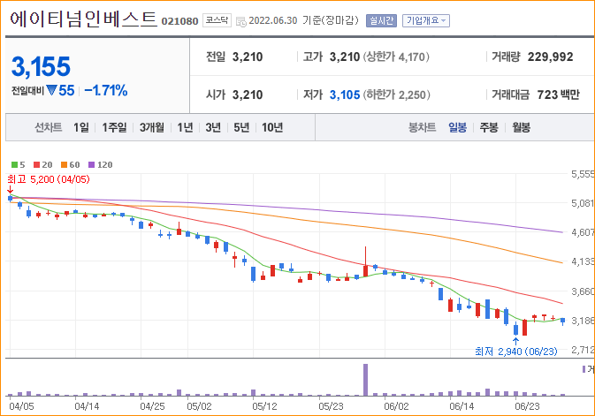Click the 시가 3,210 opening price value

click(x=248, y=95)
